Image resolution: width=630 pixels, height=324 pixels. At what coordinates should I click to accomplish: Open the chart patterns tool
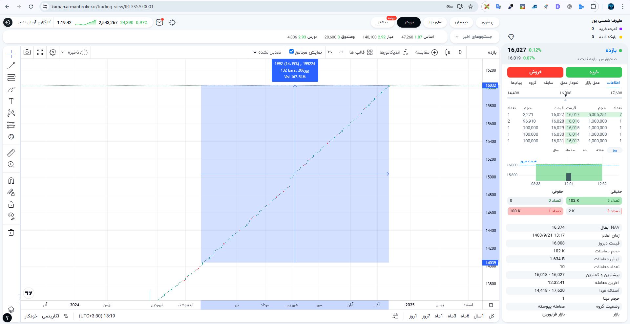tap(11, 113)
